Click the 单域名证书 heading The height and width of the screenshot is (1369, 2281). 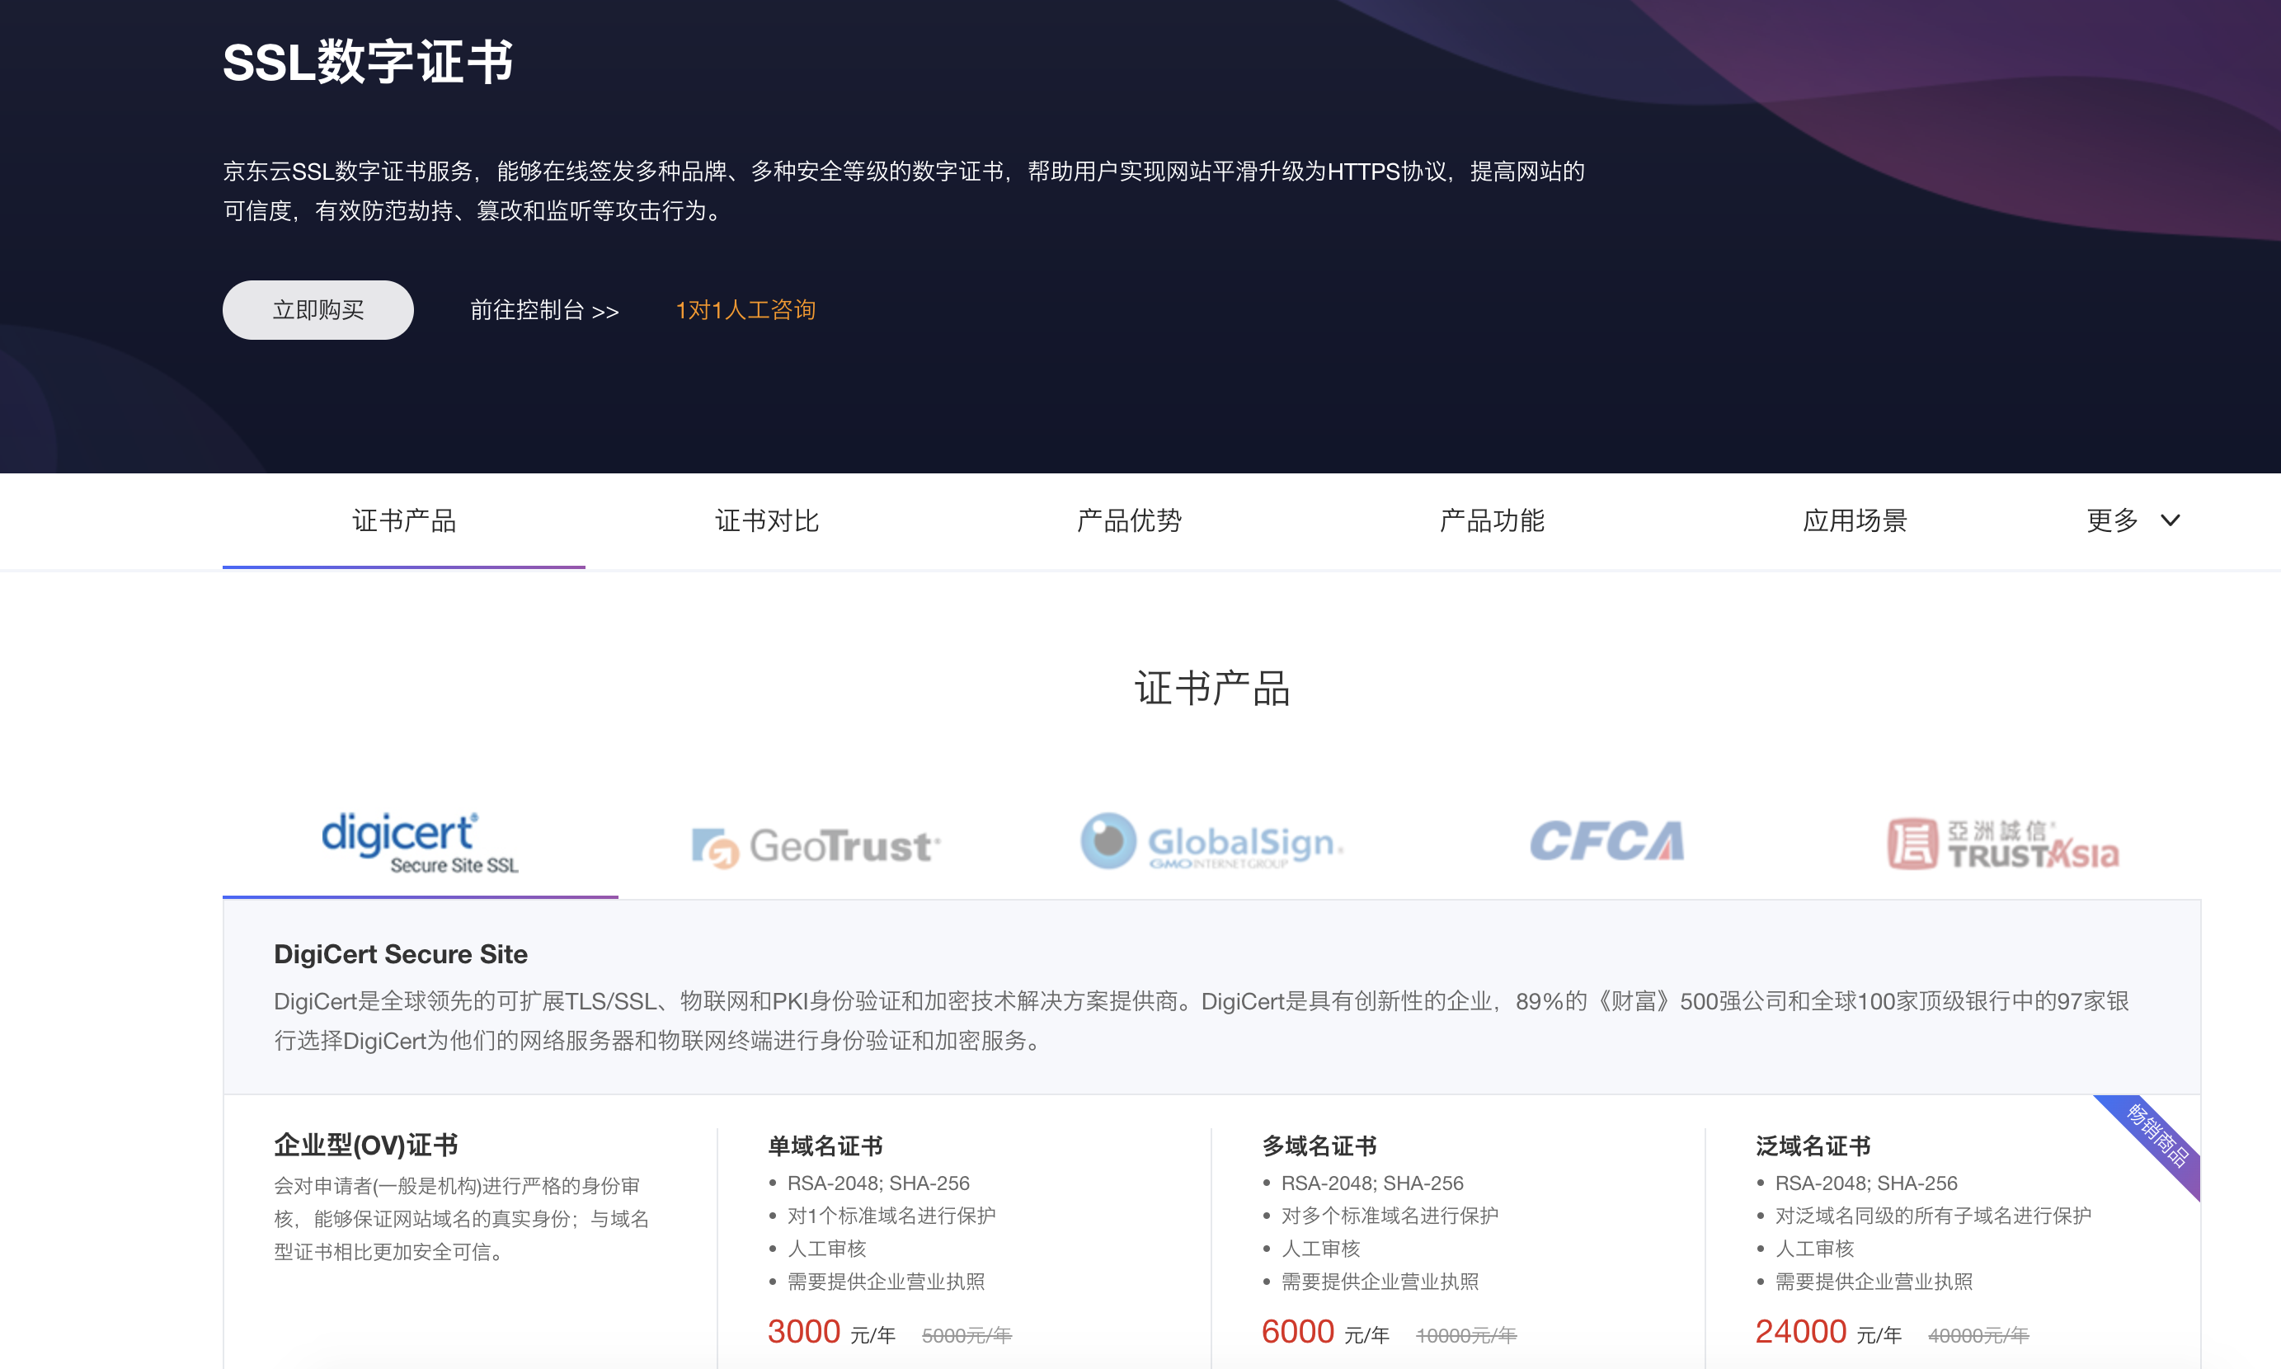point(825,1146)
